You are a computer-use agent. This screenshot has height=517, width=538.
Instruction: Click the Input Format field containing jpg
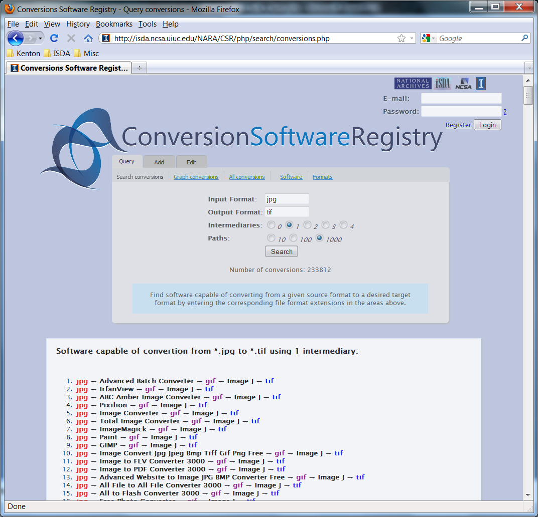point(287,199)
